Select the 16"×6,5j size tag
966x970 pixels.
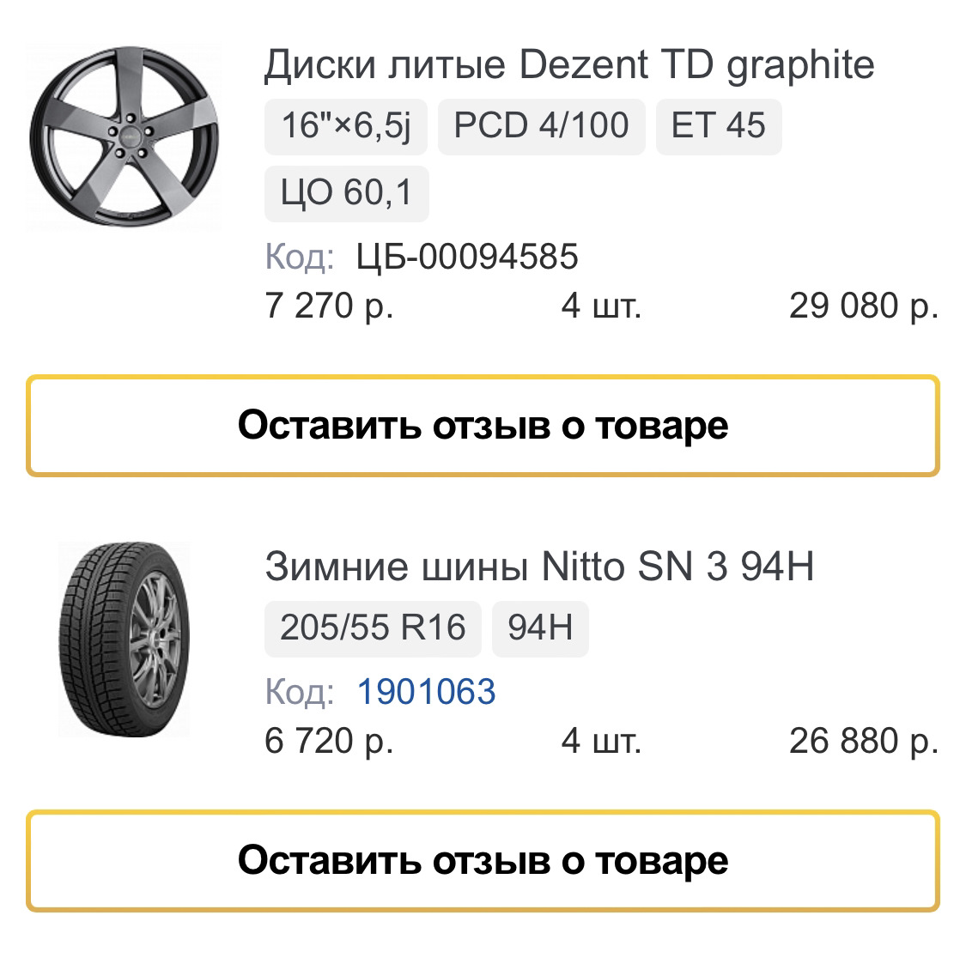[347, 126]
